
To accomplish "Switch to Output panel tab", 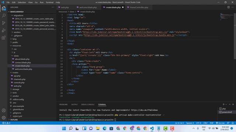I will click(x=74, y=104).
